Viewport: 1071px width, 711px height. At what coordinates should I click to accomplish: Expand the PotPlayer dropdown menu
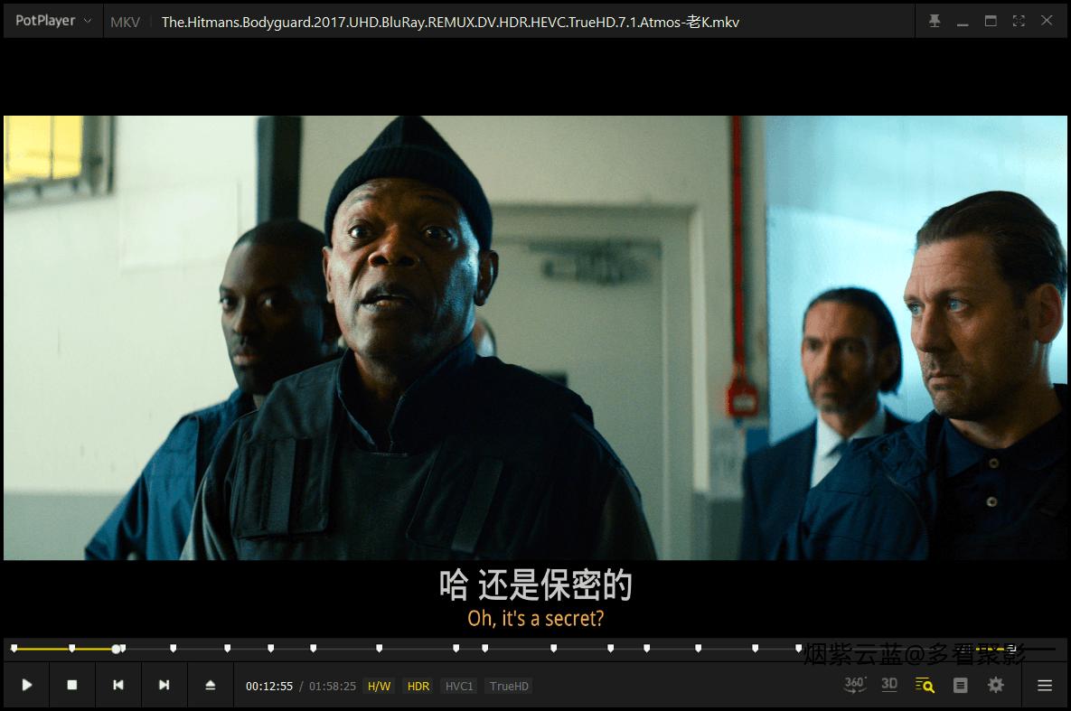click(x=87, y=20)
